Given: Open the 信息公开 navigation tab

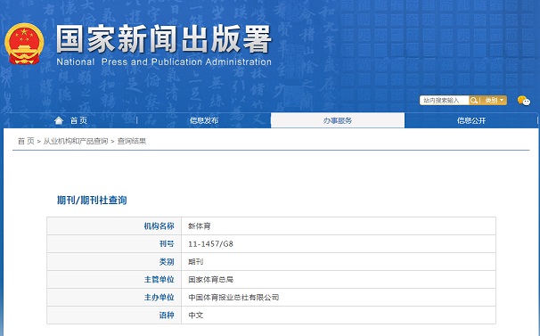Looking at the screenshot, I should click(471, 120).
